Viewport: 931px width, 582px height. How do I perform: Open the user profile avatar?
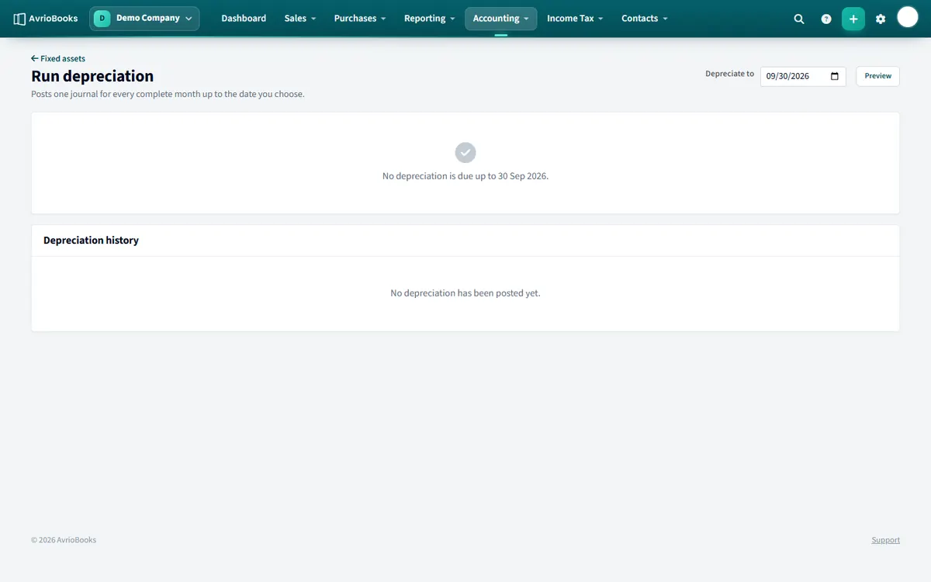908,18
